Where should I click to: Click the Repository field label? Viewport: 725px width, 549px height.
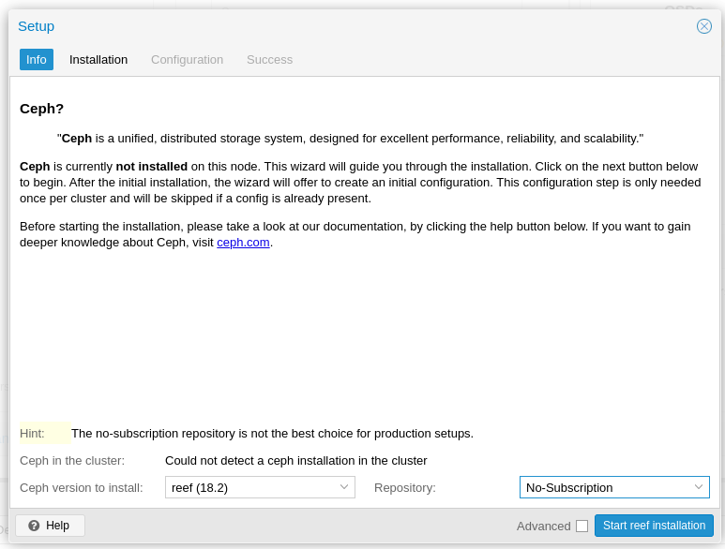click(405, 487)
